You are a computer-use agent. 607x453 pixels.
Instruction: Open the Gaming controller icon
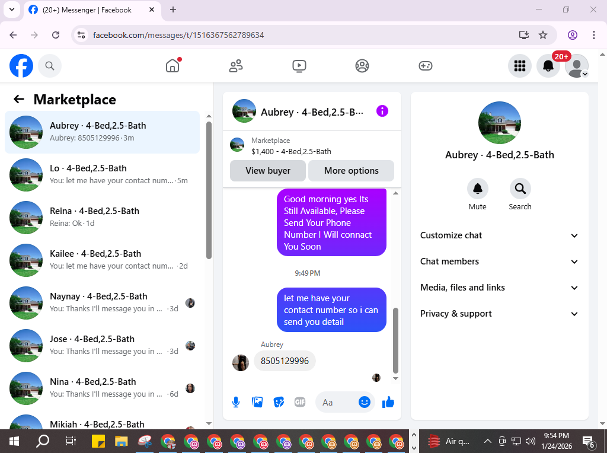[x=426, y=66]
